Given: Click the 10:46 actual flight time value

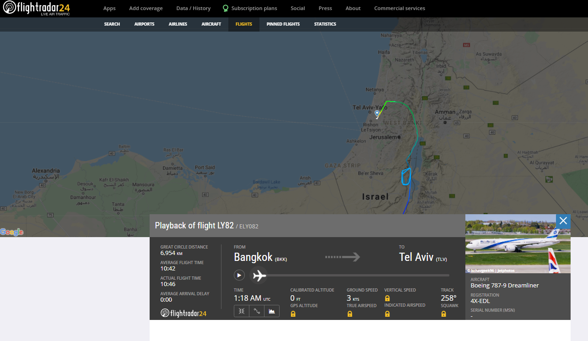Looking at the screenshot, I should pyautogui.click(x=168, y=284).
